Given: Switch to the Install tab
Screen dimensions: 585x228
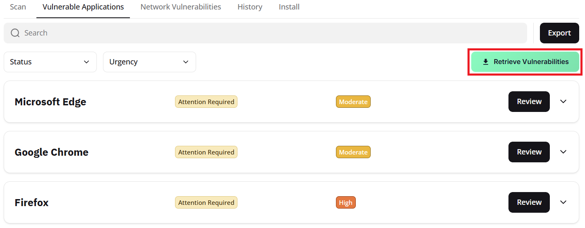Looking at the screenshot, I should click(x=289, y=7).
